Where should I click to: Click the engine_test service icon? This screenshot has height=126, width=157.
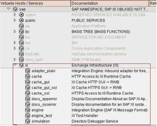[27, 115]
